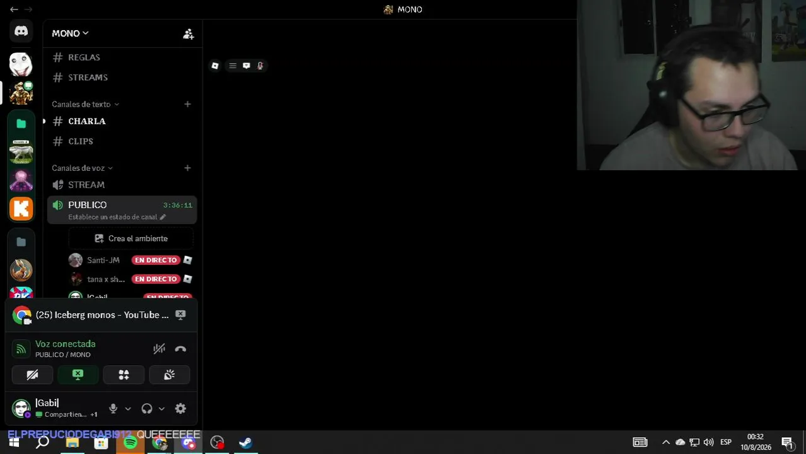The width and height of the screenshot is (806, 454).
Task: Open the white creepy face server
Action: [x=21, y=64]
